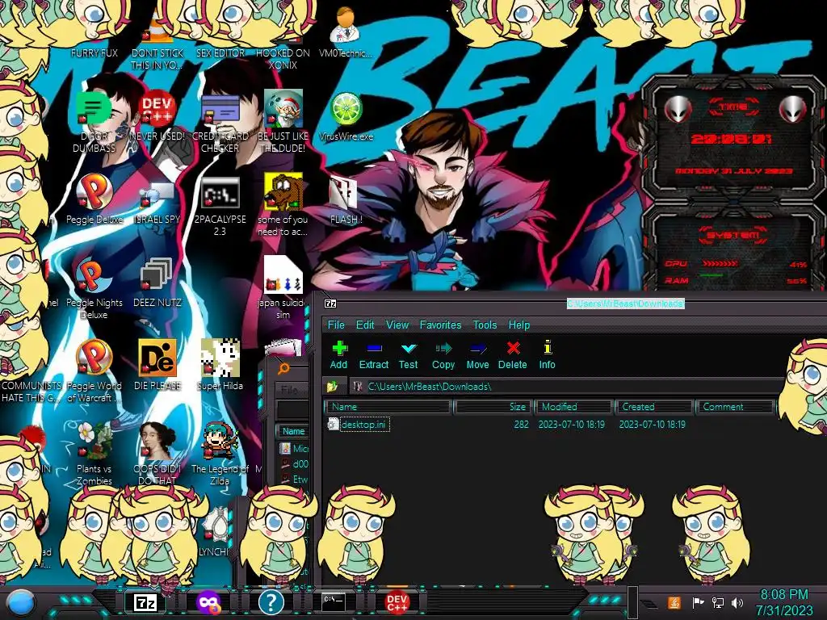
Task: Click the TIME clock gadget widget
Action: coord(734,138)
